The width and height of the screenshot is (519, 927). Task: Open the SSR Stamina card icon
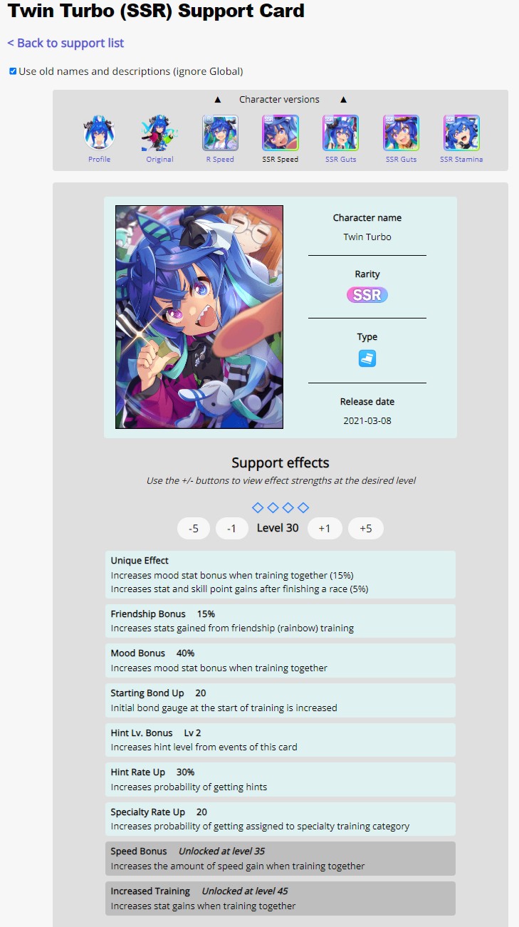click(x=461, y=133)
